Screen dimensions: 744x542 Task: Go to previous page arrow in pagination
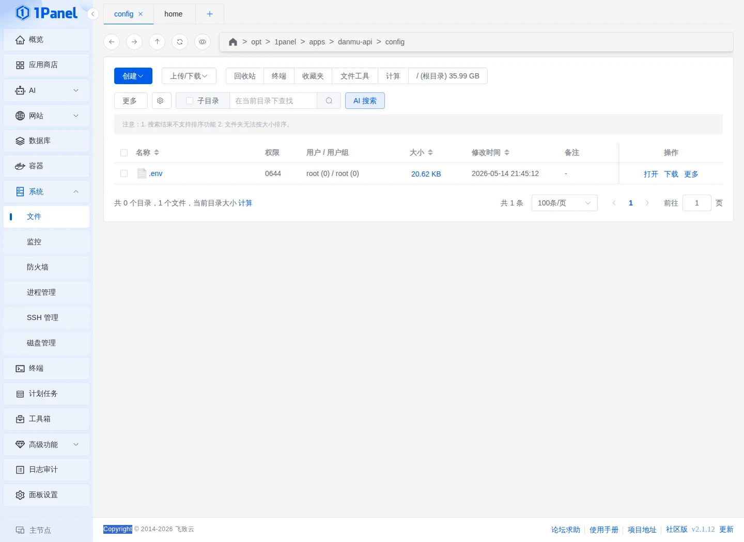point(614,203)
